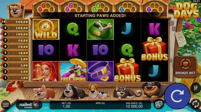Open the coin stack bet settings

pos(159,104)
